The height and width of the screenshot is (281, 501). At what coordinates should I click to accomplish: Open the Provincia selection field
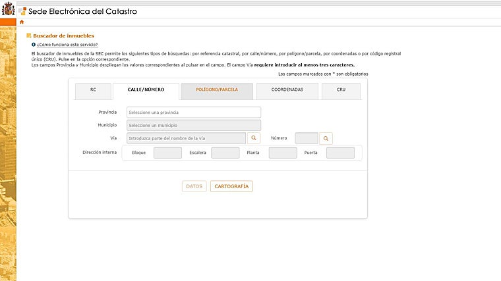click(x=194, y=113)
